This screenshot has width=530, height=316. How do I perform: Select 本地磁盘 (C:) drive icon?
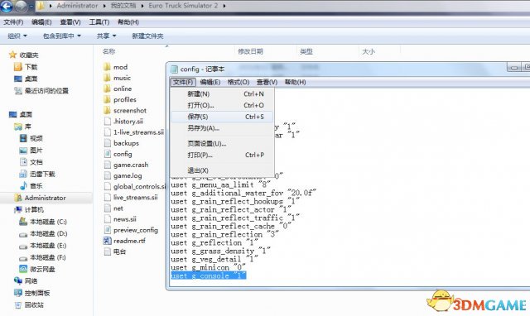point(23,222)
